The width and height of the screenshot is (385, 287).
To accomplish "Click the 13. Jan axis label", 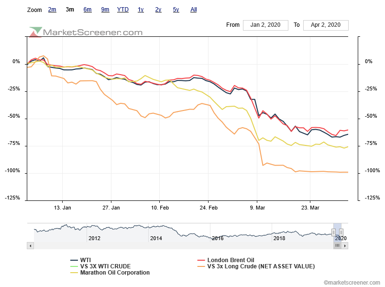I will [62, 208].
